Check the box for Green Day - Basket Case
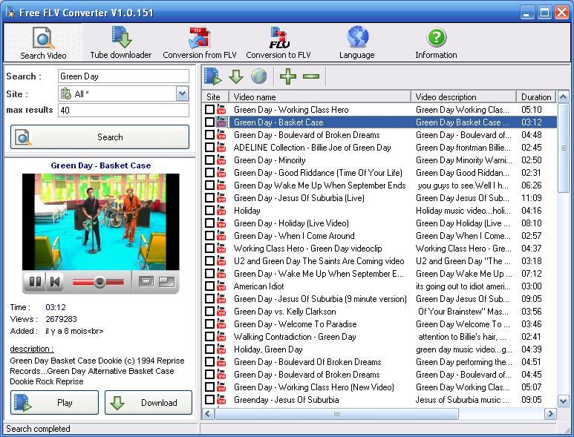 tap(209, 122)
